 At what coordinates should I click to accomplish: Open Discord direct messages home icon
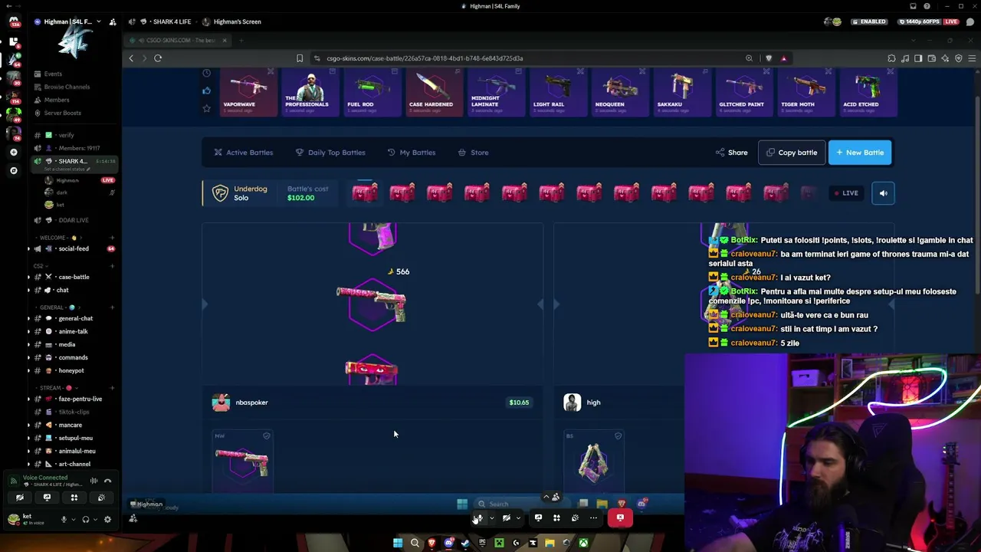(13, 21)
